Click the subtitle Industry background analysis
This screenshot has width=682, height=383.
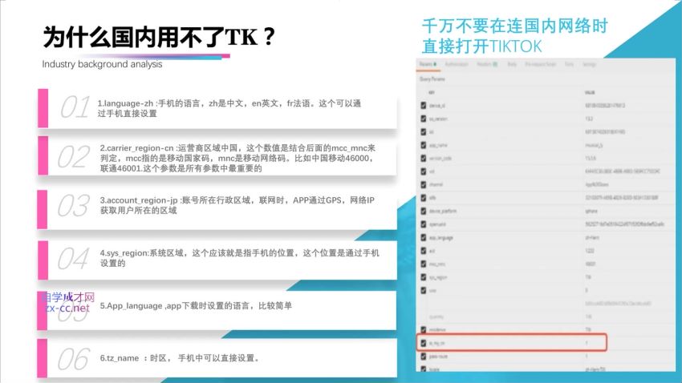[x=102, y=64]
